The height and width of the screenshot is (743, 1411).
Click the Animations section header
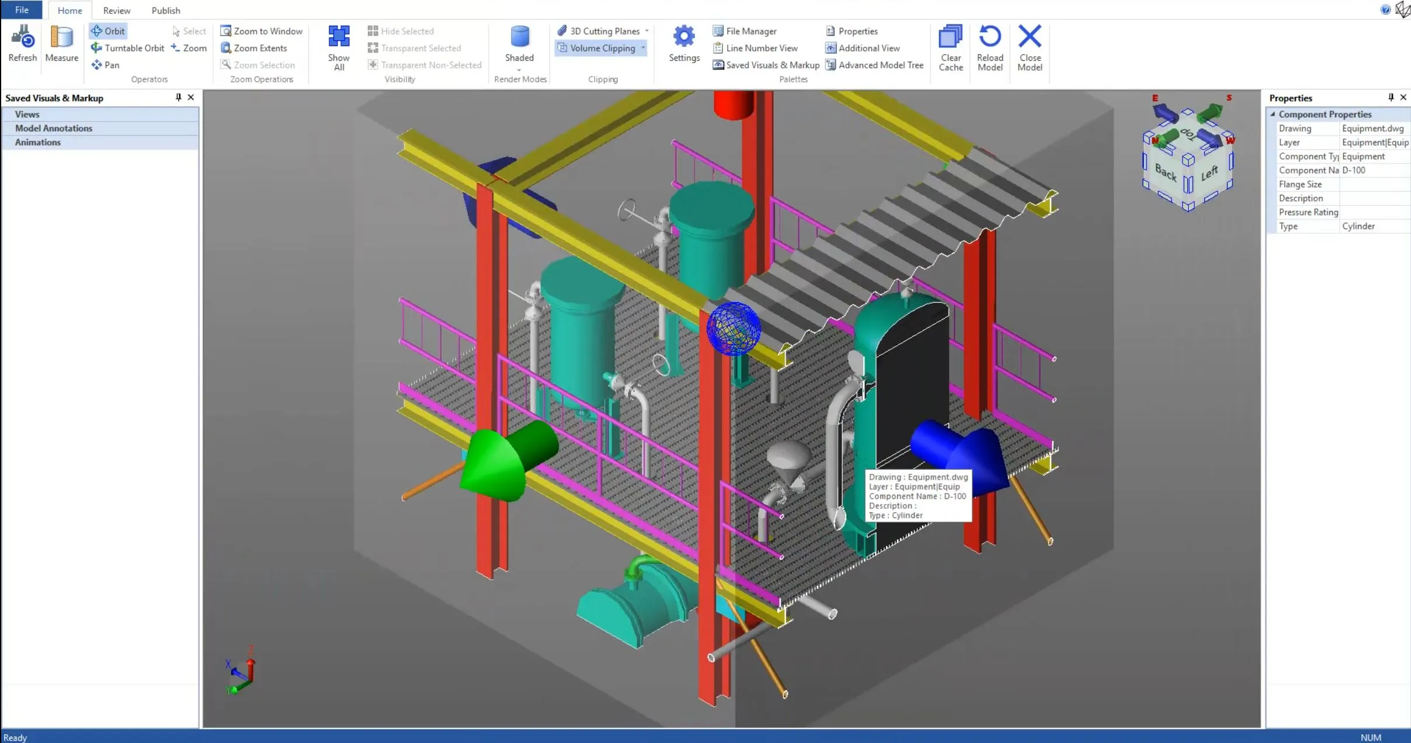pos(38,142)
